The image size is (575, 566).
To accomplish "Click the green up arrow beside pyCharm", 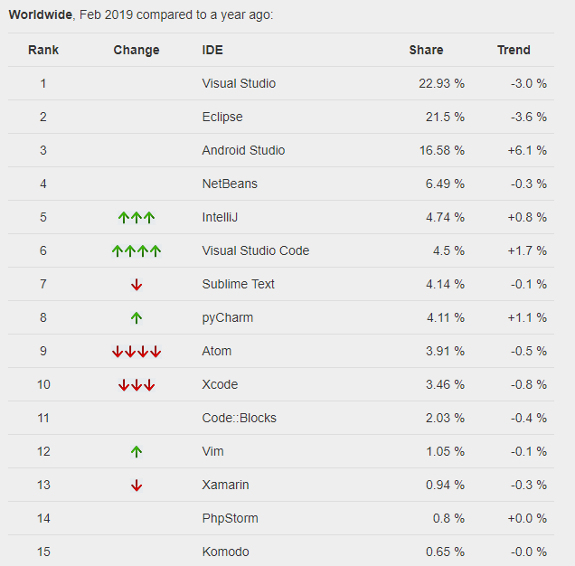I will tap(137, 317).
